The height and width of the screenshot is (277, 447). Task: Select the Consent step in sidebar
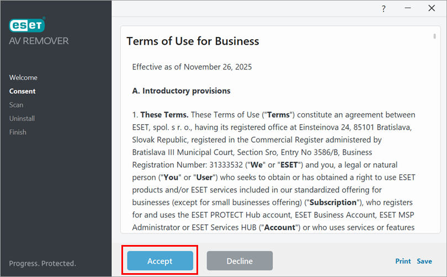22,91
